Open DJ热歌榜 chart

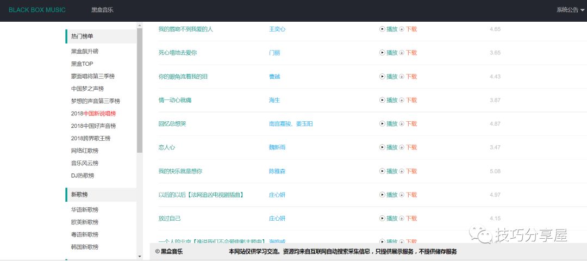tap(83, 176)
